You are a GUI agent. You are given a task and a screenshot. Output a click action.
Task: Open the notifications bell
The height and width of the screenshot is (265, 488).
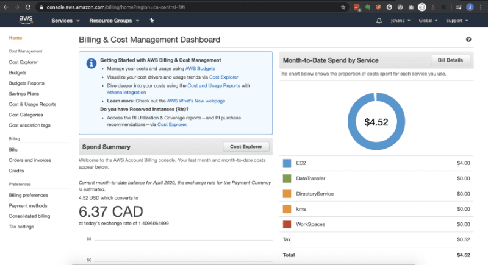coord(379,21)
